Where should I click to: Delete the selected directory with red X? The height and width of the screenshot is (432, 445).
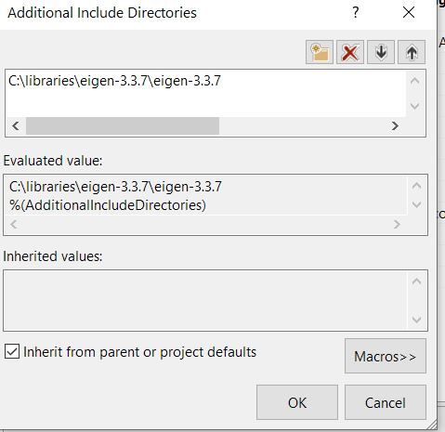point(350,52)
